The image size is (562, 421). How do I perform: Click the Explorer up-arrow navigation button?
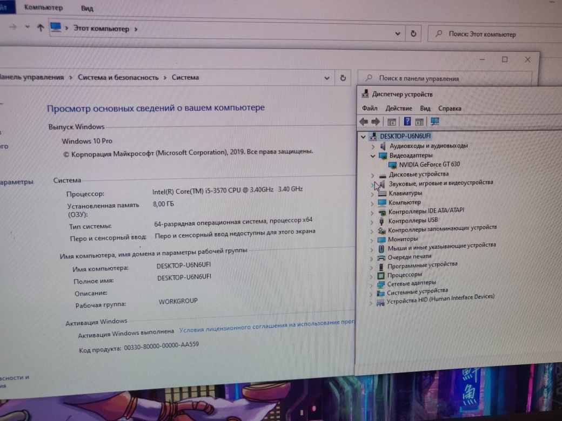41,28
